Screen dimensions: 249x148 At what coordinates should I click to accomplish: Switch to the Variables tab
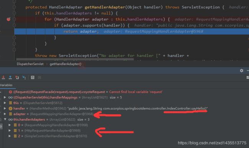6,85
